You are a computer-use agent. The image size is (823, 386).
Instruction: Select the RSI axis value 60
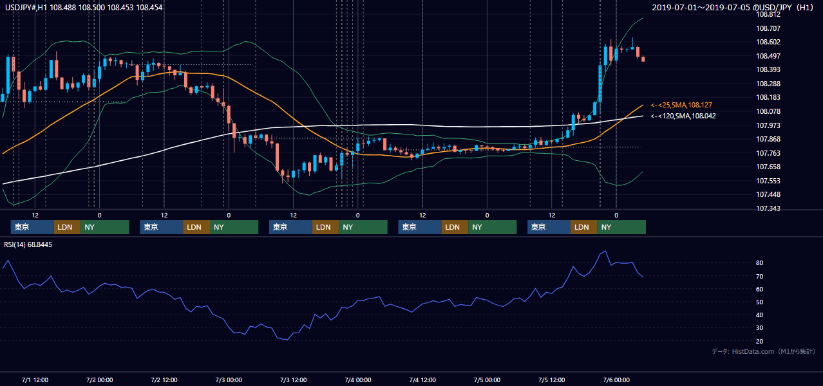pos(760,289)
